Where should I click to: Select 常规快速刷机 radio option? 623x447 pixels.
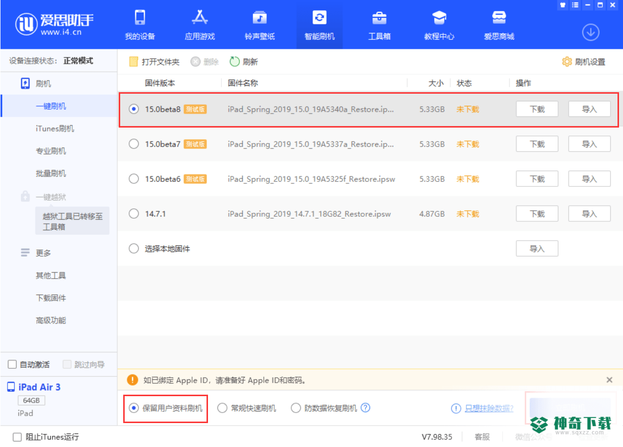click(x=222, y=408)
